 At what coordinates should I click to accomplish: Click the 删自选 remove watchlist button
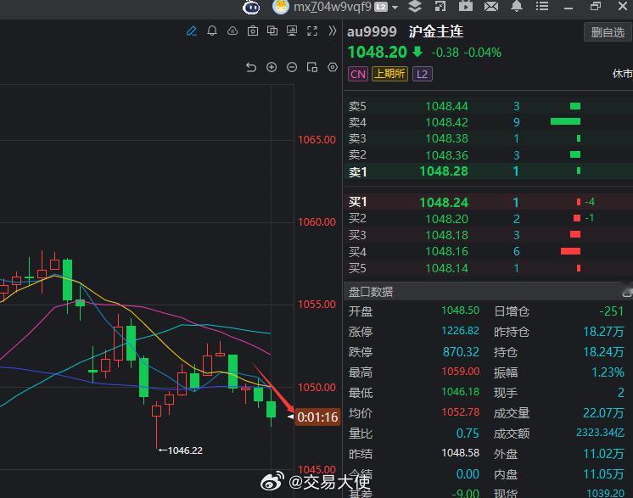click(x=608, y=32)
